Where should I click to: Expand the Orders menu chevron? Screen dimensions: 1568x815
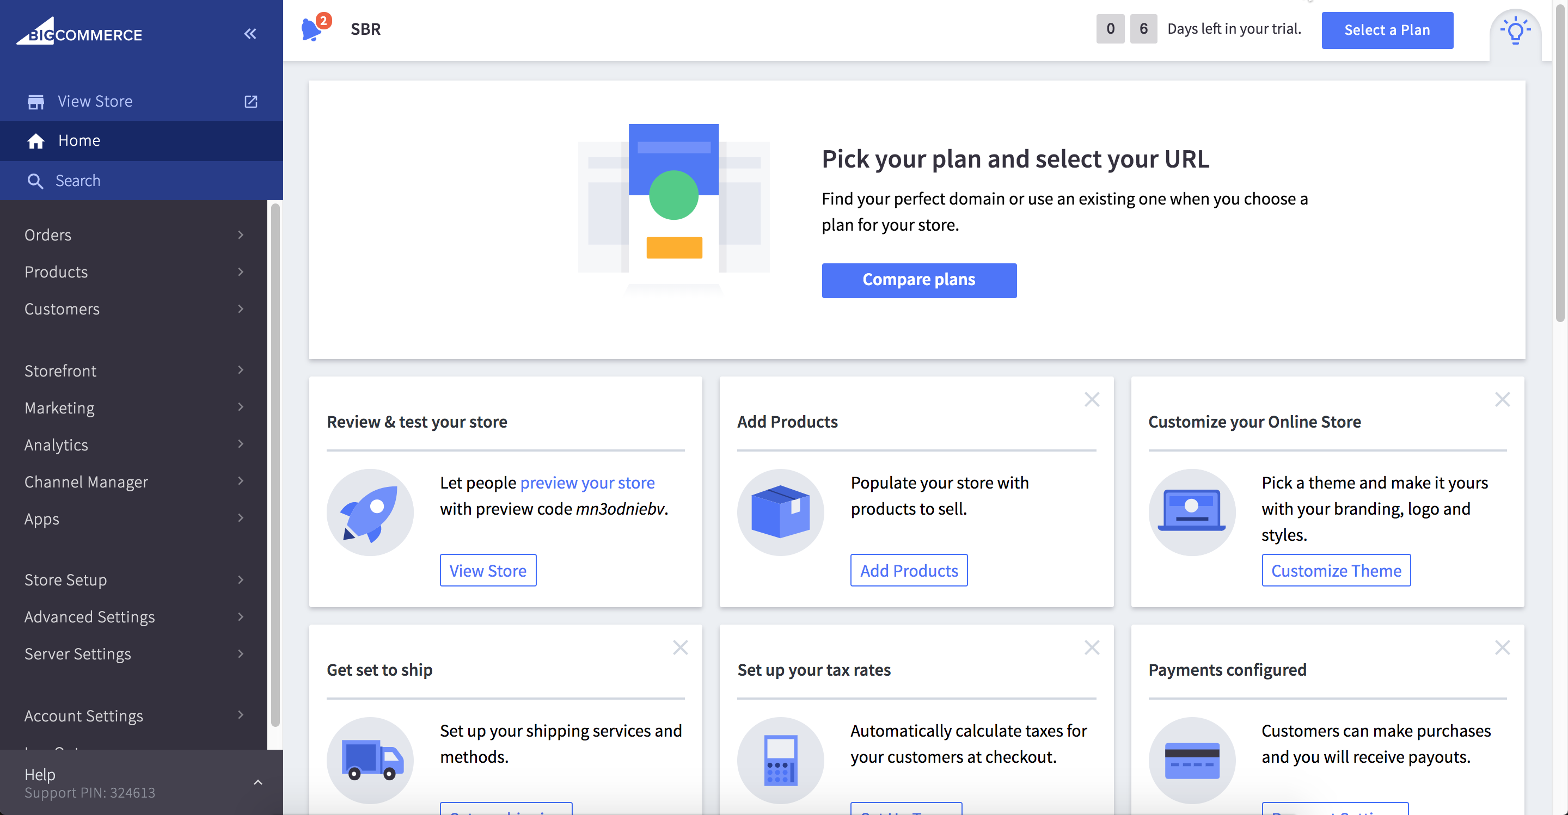(x=241, y=235)
